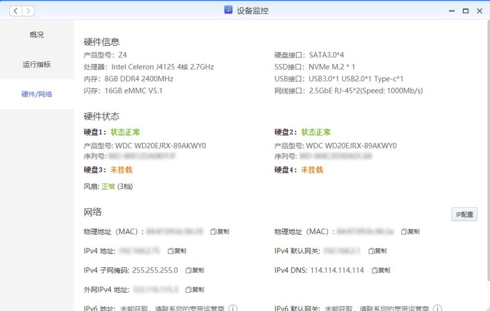Open the 概况 tab
Image resolution: width=490 pixels, height=311 pixels.
click(x=37, y=35)
